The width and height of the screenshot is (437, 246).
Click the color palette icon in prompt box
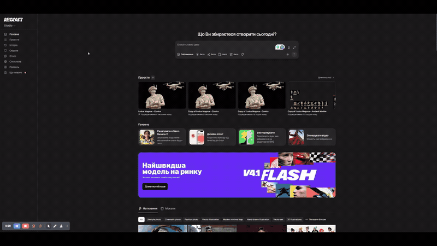point(243,54)
